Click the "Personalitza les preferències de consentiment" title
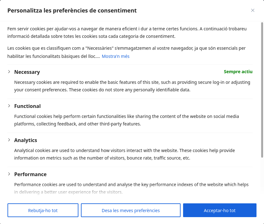Viewport: 264px width, 224px height. tap(72, 11)
